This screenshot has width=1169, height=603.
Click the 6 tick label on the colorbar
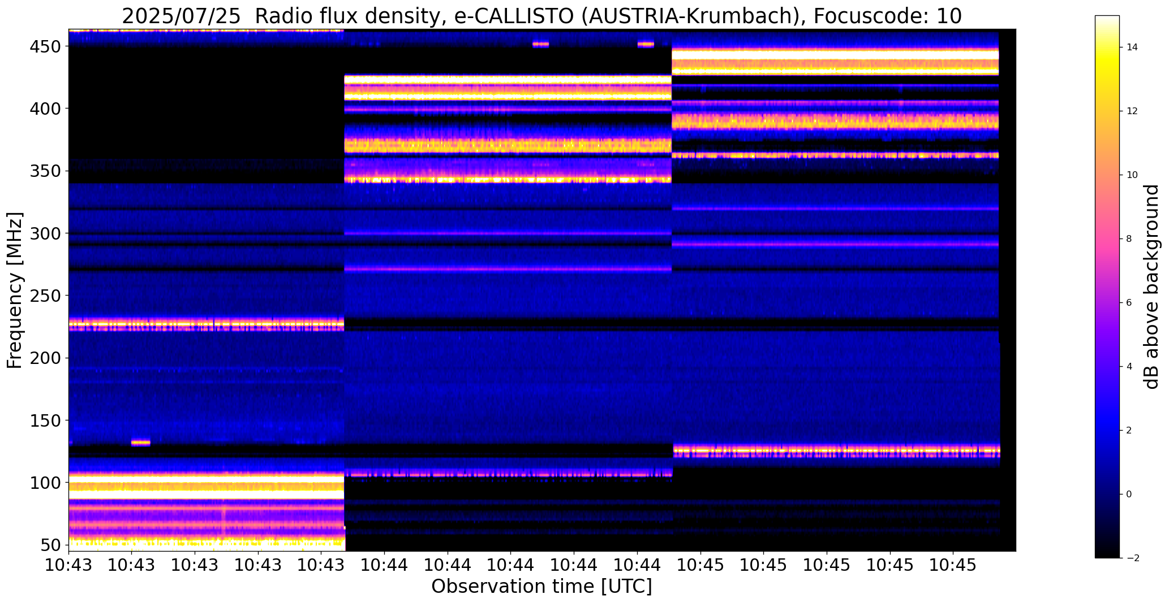point(1129,303)
